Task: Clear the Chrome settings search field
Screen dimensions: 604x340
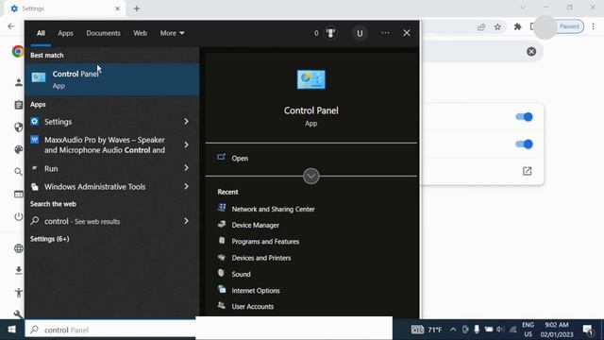Action: pyautogui.click(x=531, y=51)
